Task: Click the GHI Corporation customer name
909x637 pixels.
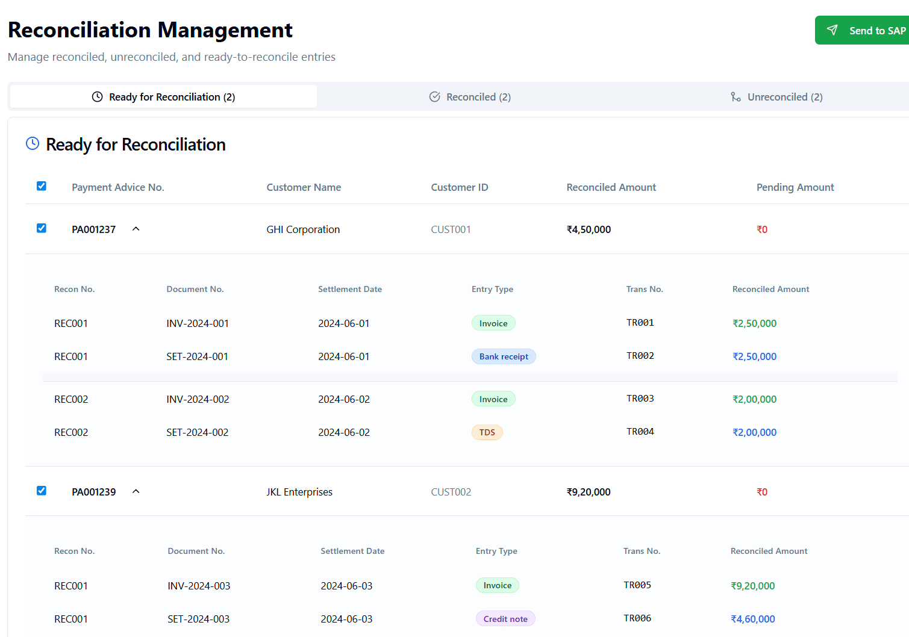Action: pos(303,229)
